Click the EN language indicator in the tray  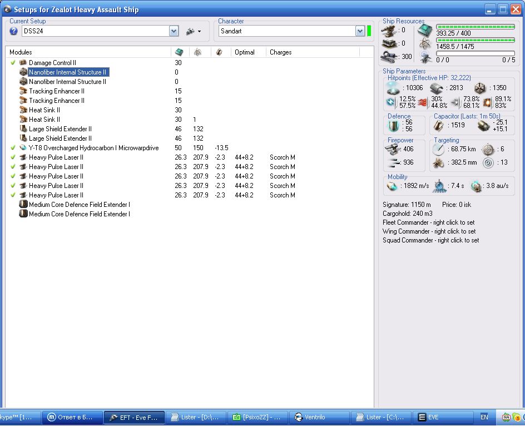tap(484, 417)
